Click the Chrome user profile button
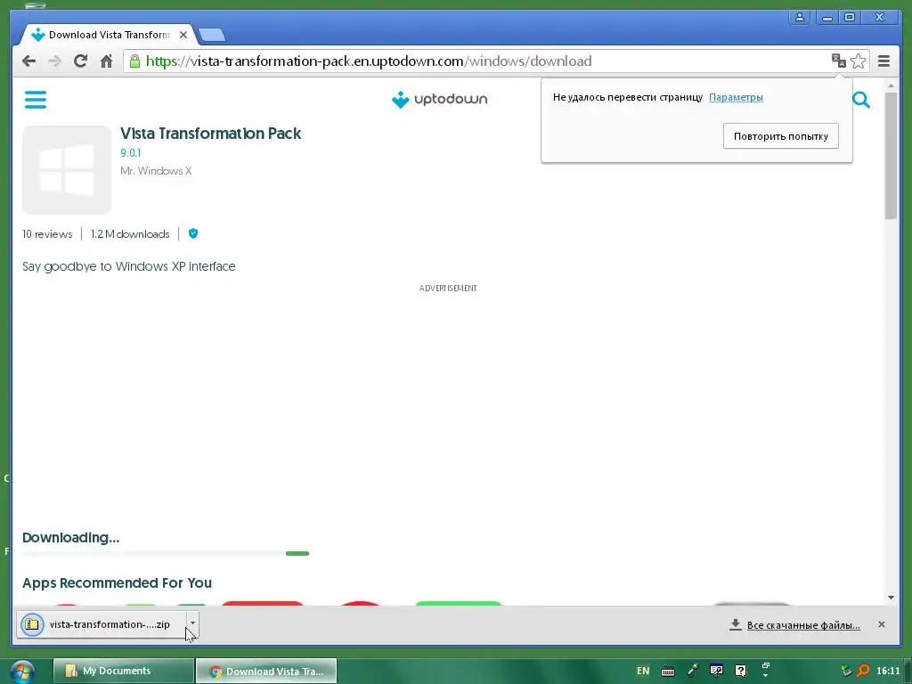 pyautogui.click(x=800, y=17)
